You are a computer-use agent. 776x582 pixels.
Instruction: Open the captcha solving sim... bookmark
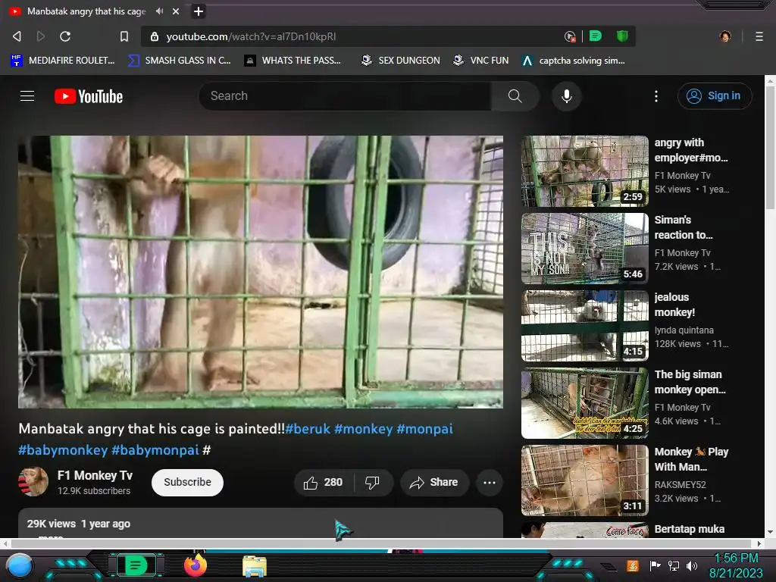(x=574, y=61)
